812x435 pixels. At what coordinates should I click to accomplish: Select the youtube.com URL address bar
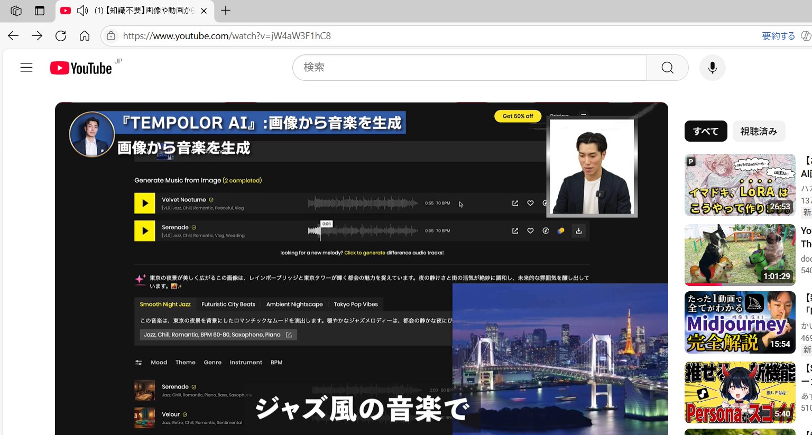pos(227,36)
